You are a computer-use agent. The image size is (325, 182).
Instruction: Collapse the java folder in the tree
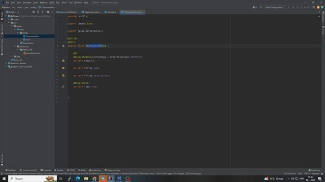point(15,29)
